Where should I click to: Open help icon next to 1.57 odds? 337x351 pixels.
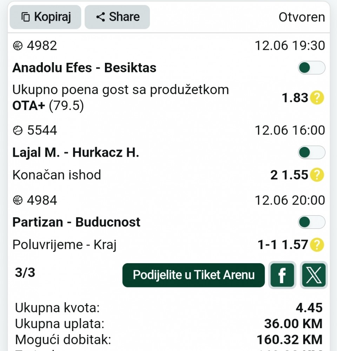click(x=317, y=245)
